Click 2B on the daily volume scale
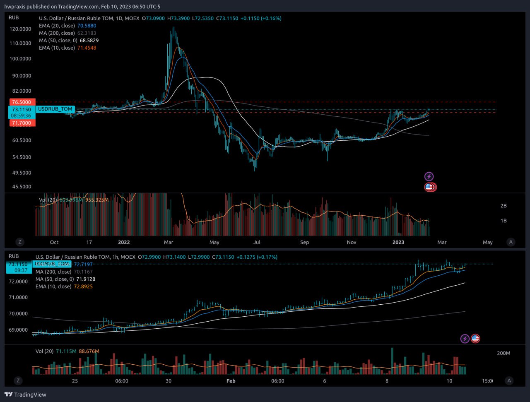The width and height of the screenshot is (530, 402). pos(503,206)
